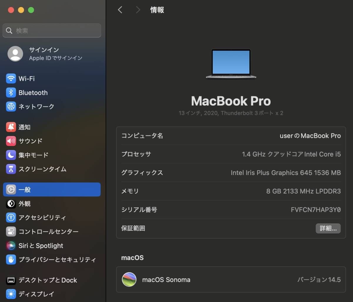This screenshot has height=302, width=353.
Task: Click Apple IDでサインイン subtitle
Action: 56,58
